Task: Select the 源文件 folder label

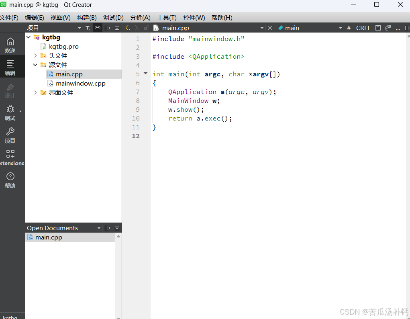Action: click(x=58, y=65)
